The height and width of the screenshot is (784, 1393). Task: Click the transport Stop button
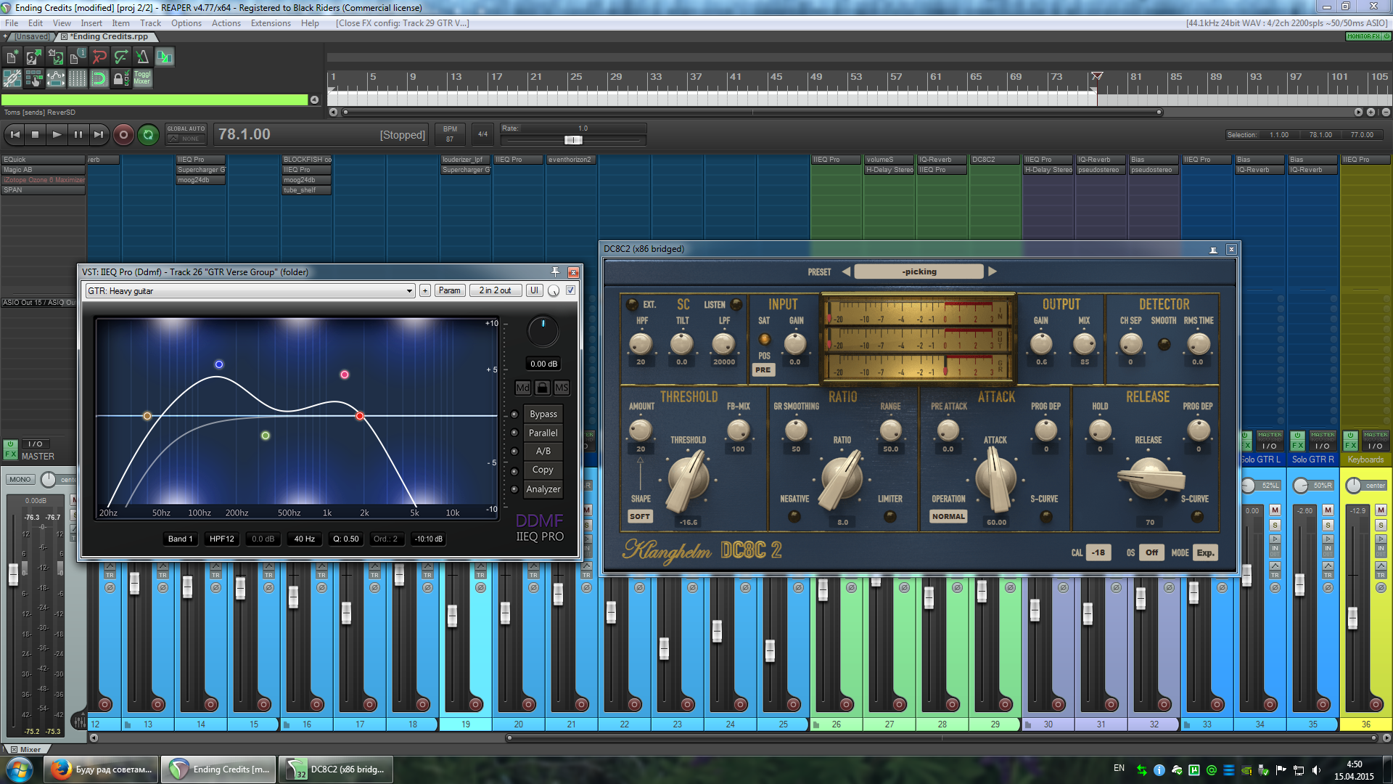(35, 134)
